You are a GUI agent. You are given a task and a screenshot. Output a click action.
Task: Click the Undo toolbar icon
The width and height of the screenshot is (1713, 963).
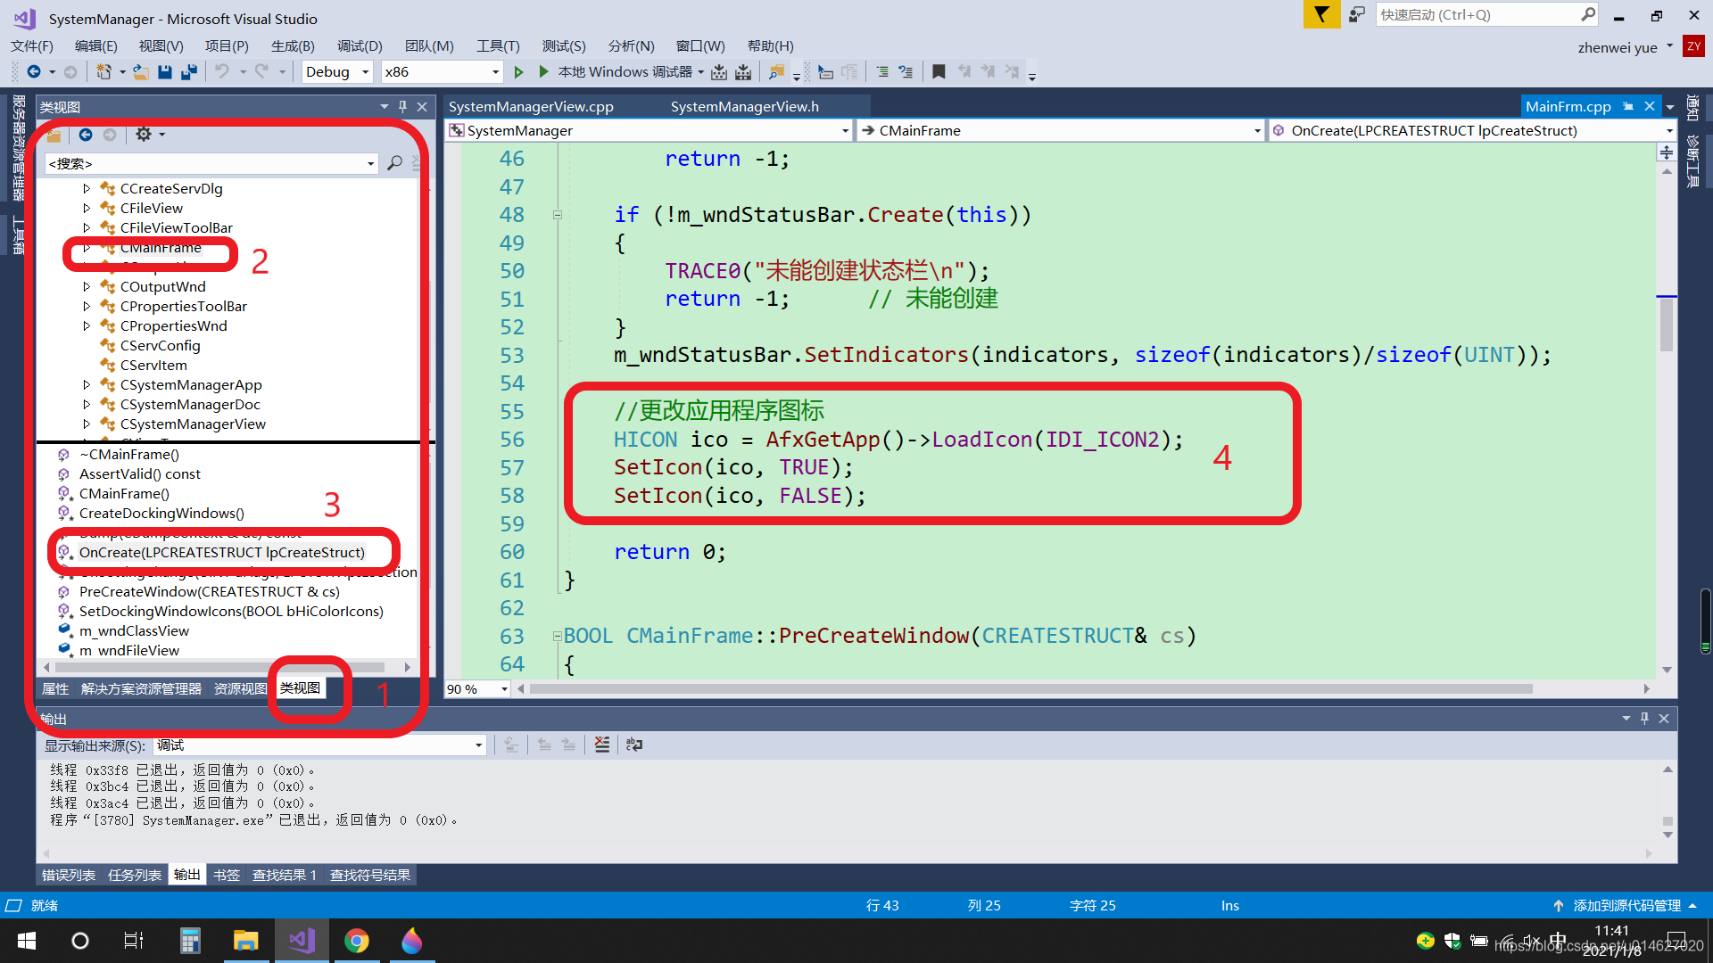point(222,72)
